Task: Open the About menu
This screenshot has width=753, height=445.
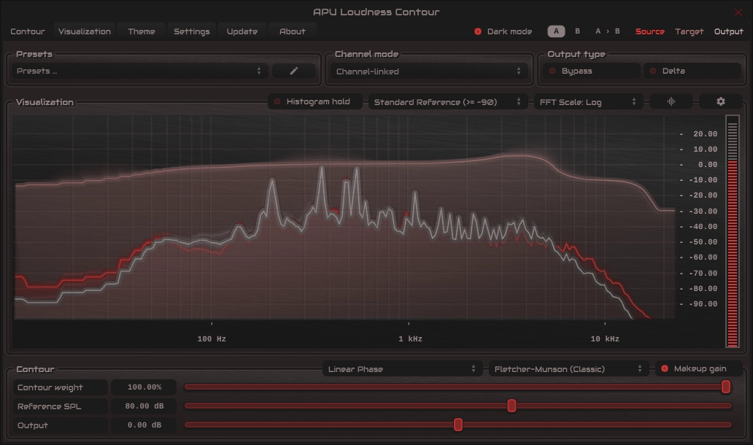Action: (x=293, y=31)
